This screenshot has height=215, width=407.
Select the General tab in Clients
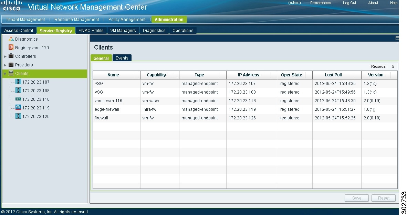[101, 58]
